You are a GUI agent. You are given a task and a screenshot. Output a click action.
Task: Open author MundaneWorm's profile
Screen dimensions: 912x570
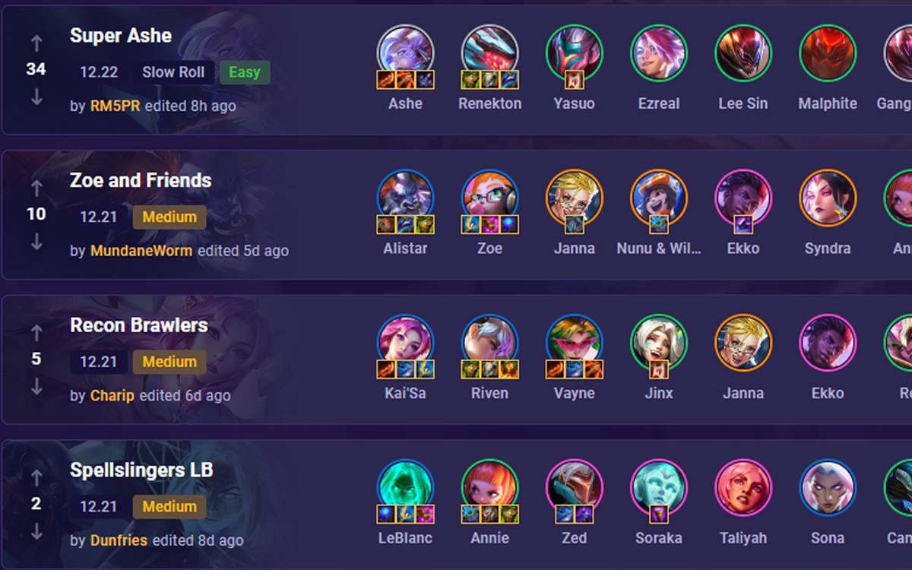[x=141, y=251]
